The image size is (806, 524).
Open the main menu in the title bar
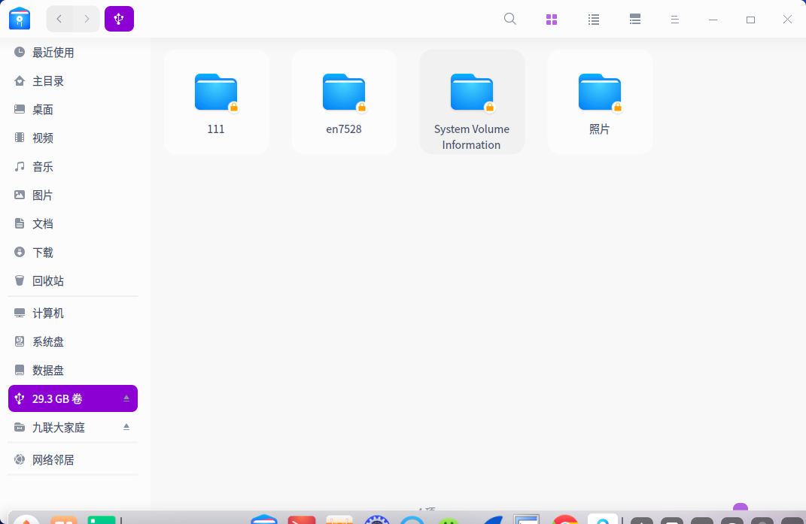(x=675, y=20)
